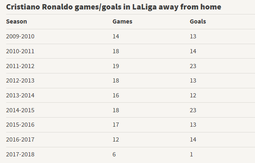Click games value 16 for 2013-2014
This screenshot has width=255, height=163.
116,95
